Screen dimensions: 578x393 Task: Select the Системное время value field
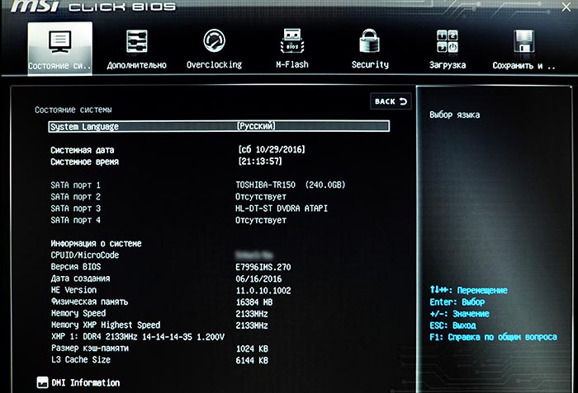tap(260, 161)
